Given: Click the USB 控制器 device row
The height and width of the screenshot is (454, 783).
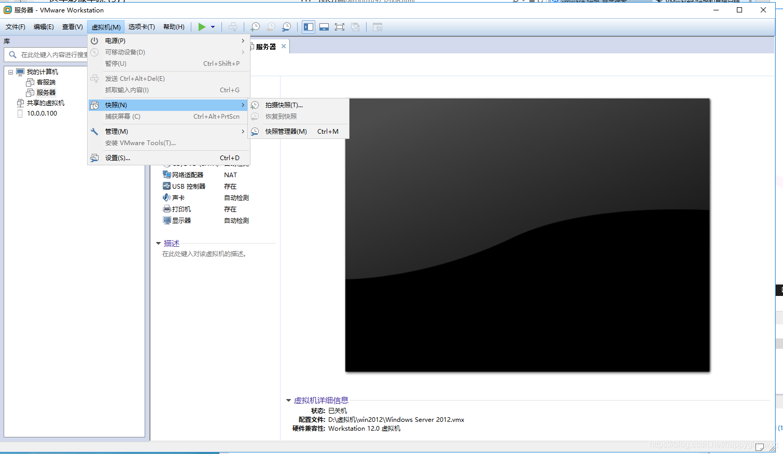Looking at the screenshot, I should [205, 187].
